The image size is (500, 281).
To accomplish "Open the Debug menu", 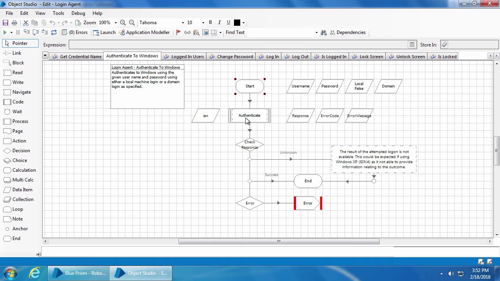I will 78,13.
